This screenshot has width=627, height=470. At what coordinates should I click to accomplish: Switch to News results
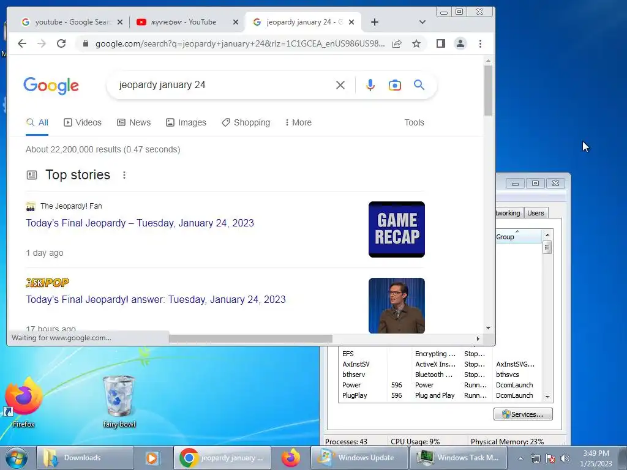[133, 122]
